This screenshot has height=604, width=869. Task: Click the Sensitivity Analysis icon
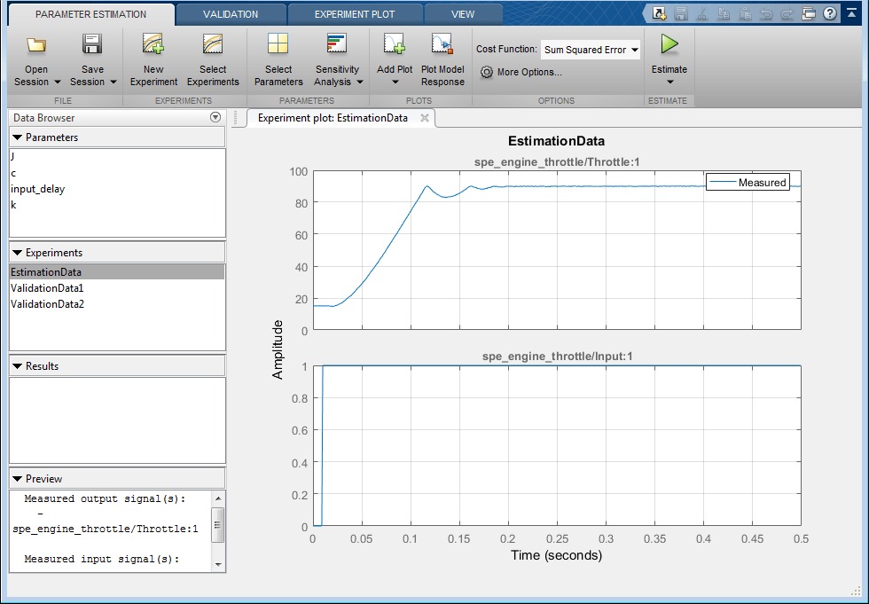click(336, 43)
